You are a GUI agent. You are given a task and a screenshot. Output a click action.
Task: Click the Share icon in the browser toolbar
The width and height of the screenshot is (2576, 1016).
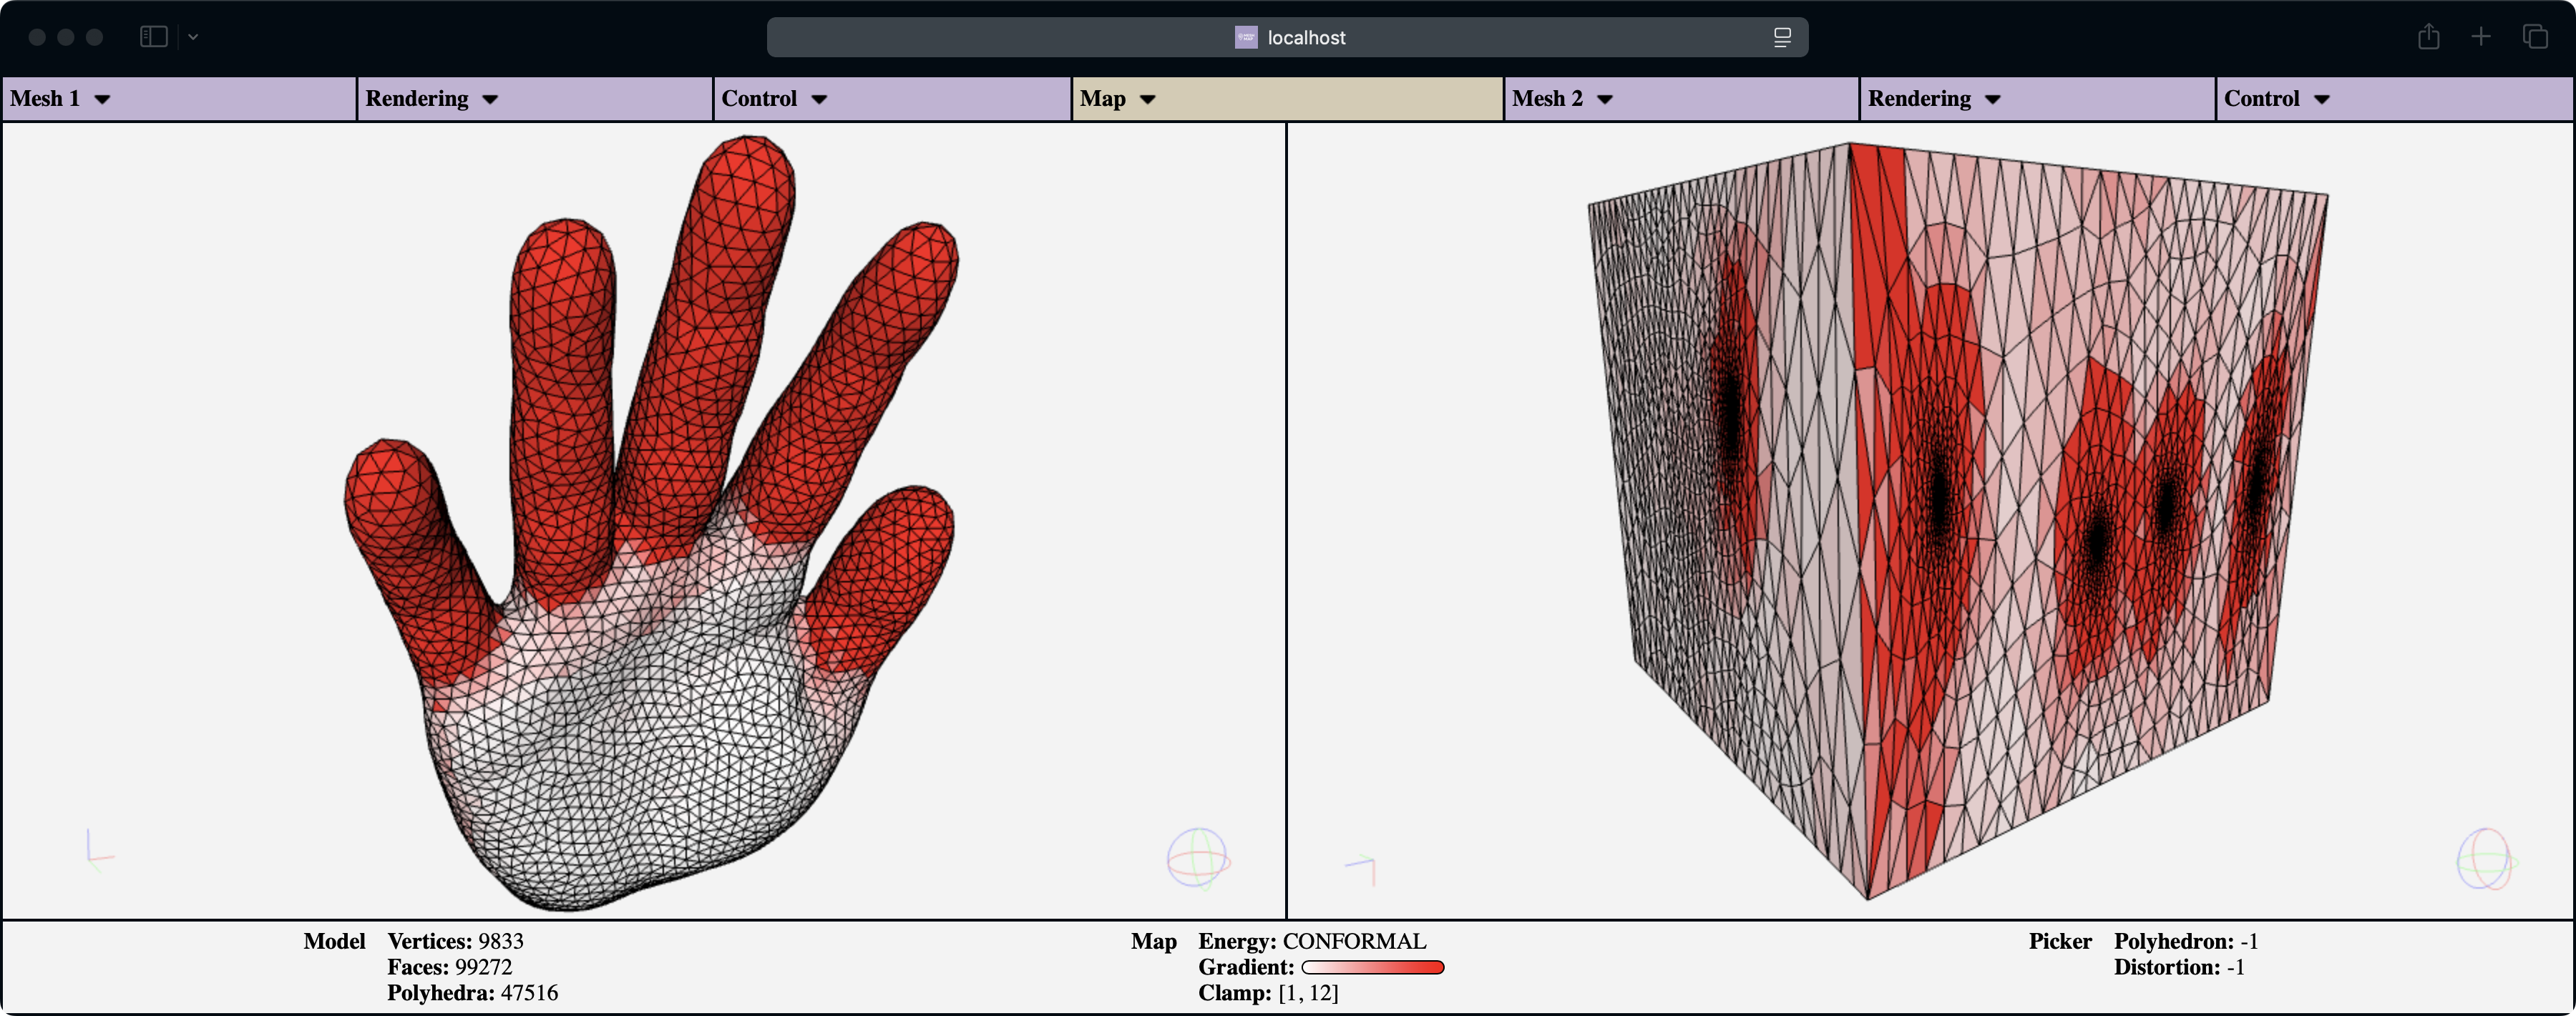point(2428,37)
